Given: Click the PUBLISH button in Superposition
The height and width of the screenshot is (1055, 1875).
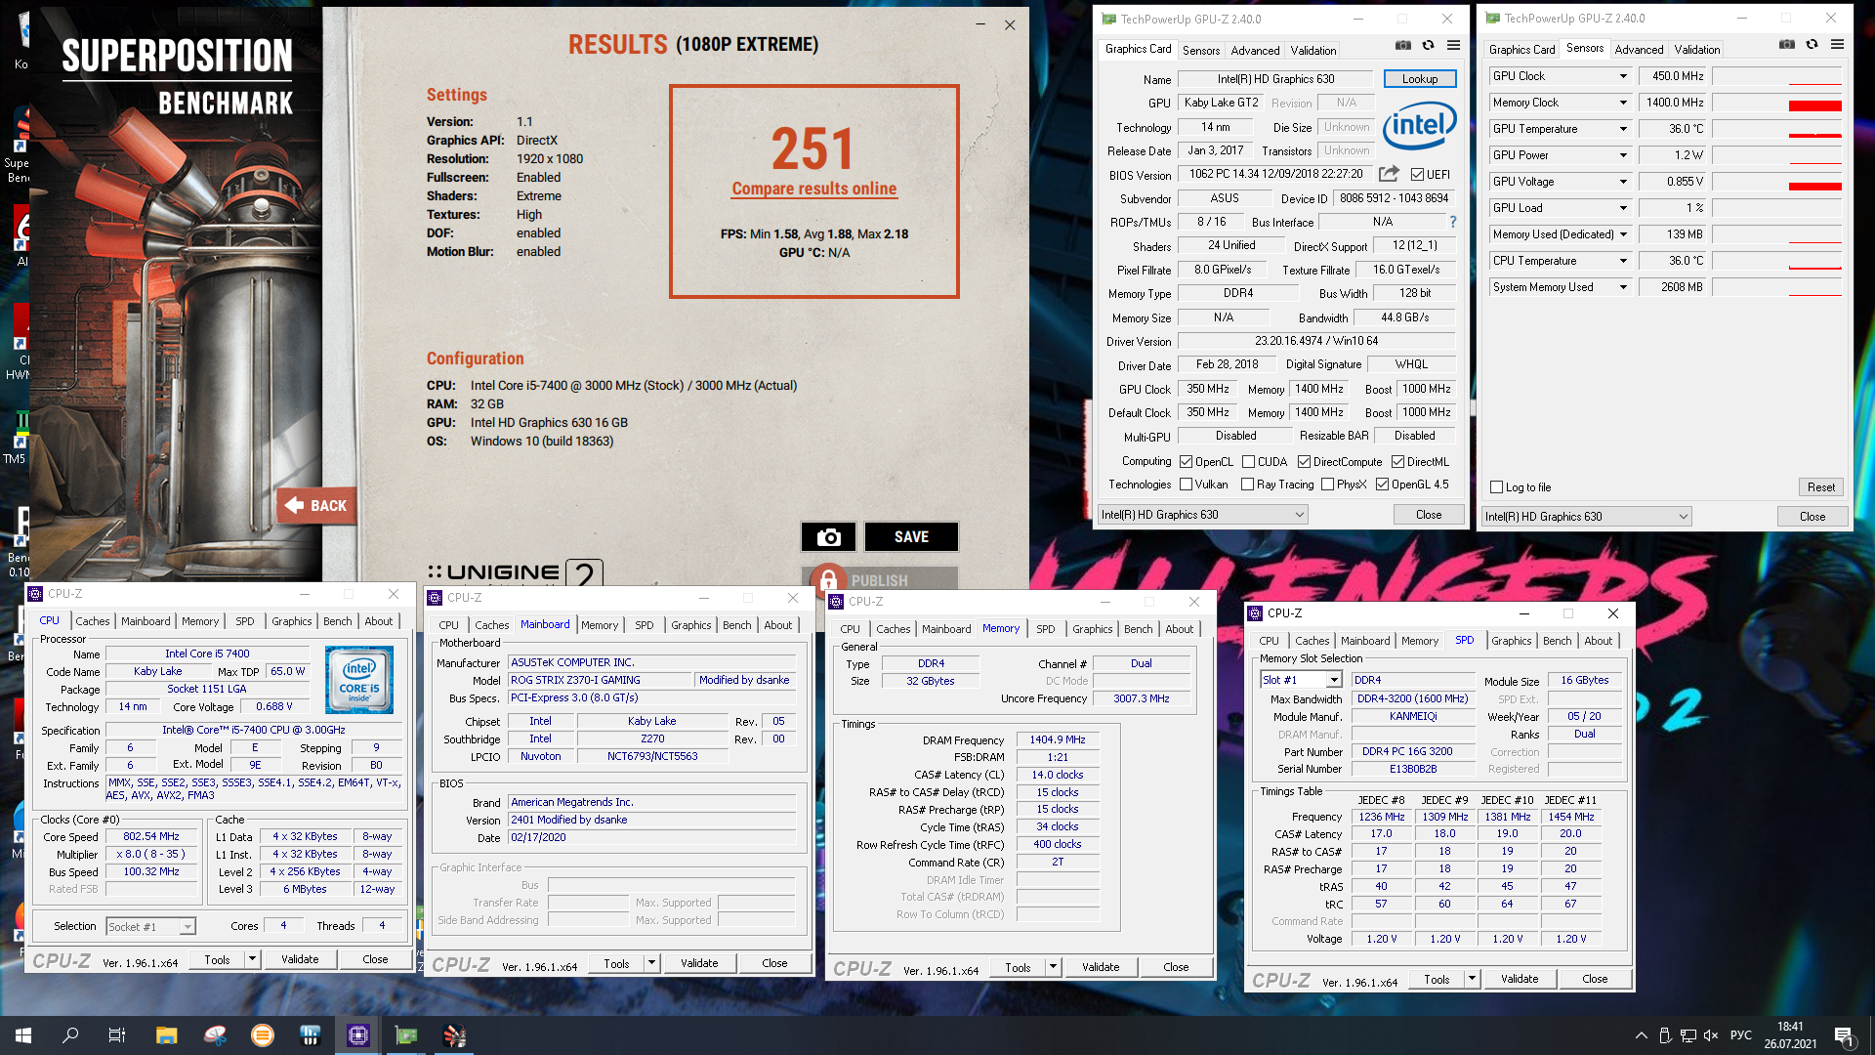Looking at the screenshot, I should tap(880, 580).
